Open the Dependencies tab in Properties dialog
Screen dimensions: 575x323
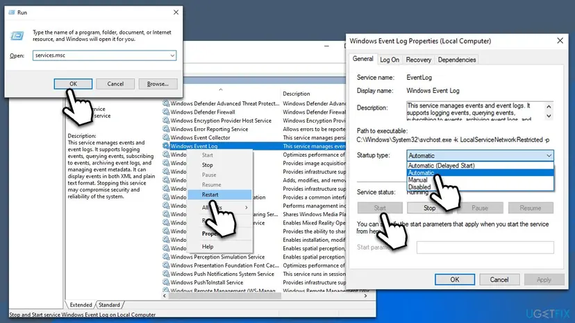pos(457,60)
